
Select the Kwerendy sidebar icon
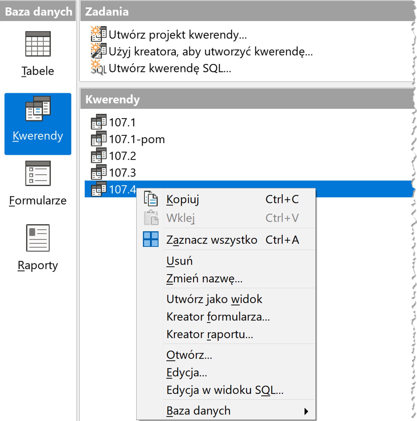pos(38,109)
